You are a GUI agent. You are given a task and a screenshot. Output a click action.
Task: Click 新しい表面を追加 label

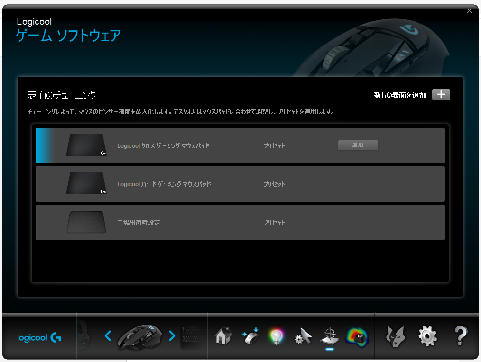tap(400, 95)
